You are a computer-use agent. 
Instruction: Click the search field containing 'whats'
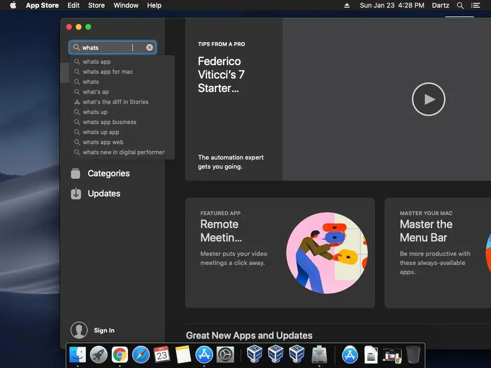[113, 47]
